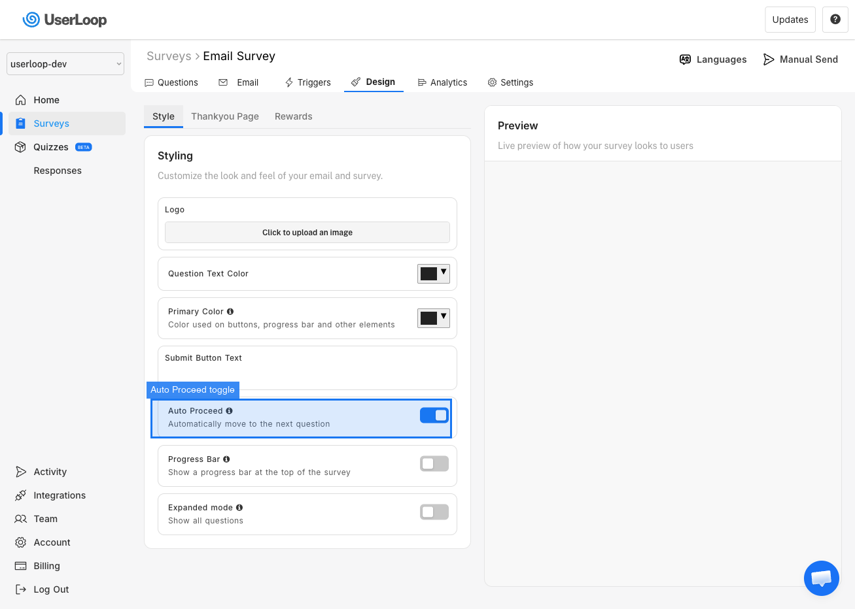Click the Question Text Color swatch
Image resolution: width=855 pixels, height=609 pixels.
pos(428,273)
